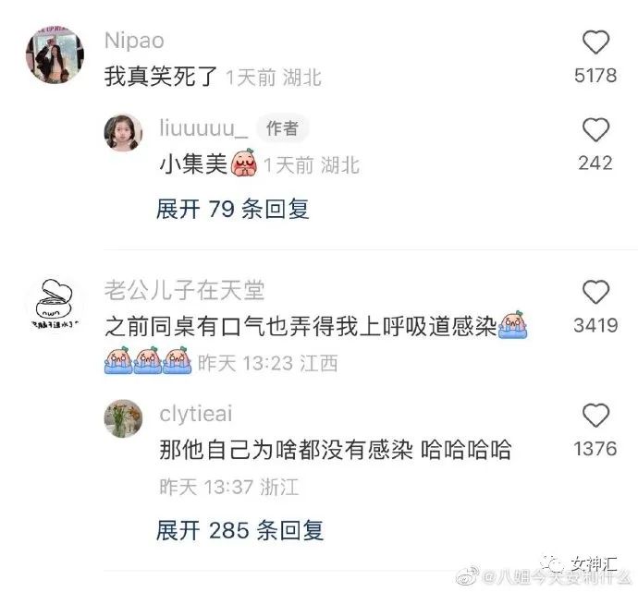Like clytieai's reply heart icon
Screen dimensions: 638x592
coord(595,415)
